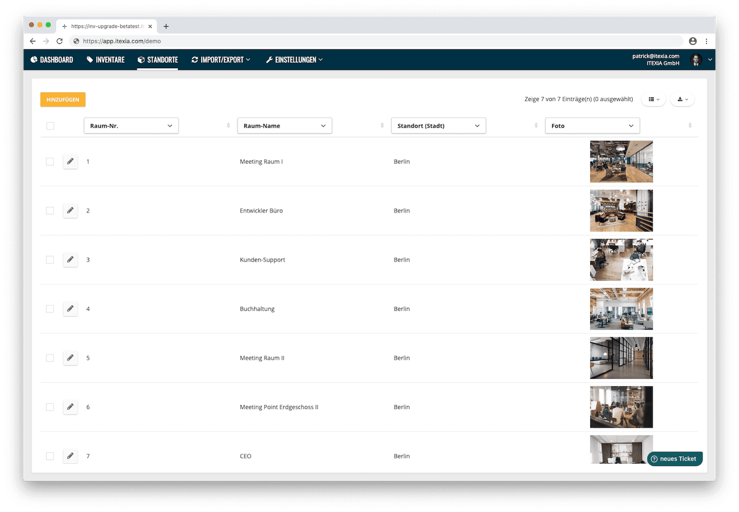This screenshot has height=512, width=739.
Task: Check the Meeting Raum II checkbox
Action: (x=50, y=358)
